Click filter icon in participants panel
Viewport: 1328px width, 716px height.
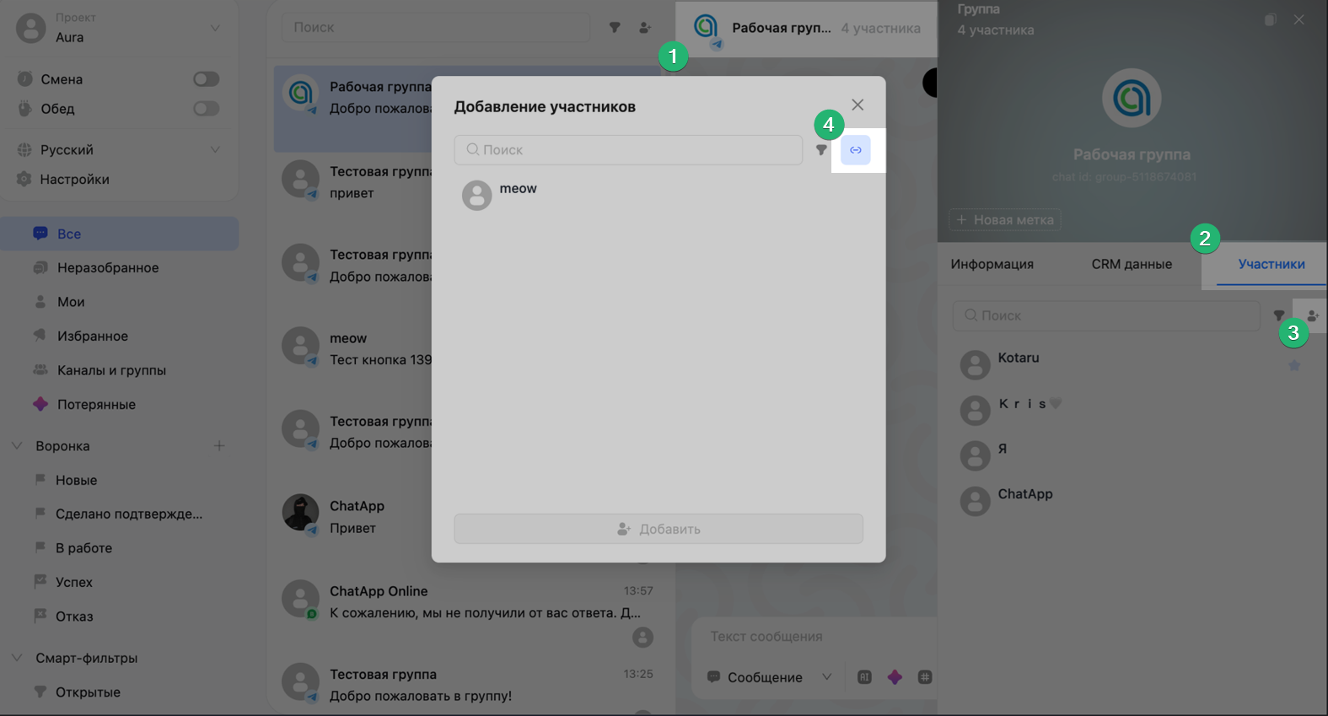click(1278, 315)
